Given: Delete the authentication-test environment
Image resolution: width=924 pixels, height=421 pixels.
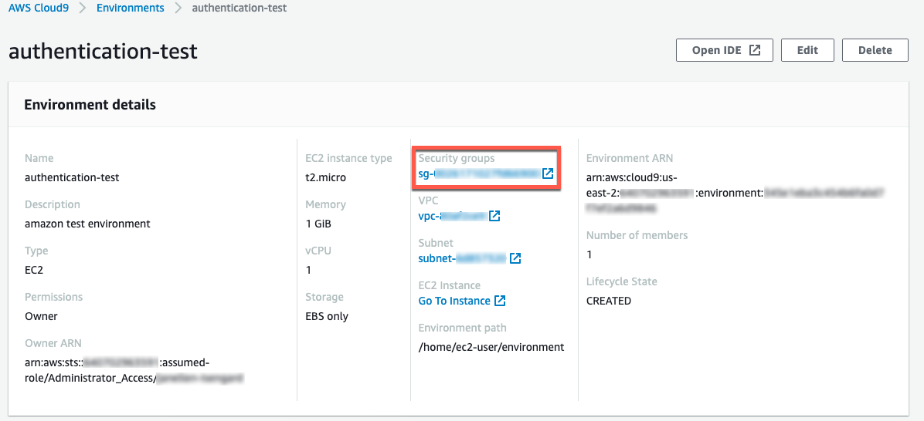Looking at the screenshot, I should click(875, 50).
